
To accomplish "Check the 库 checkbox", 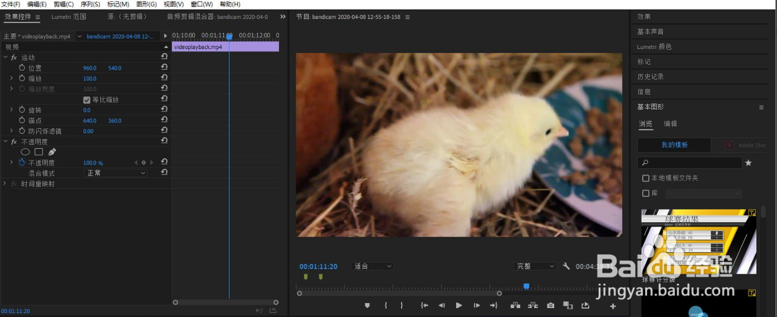I will click(646, 193).
